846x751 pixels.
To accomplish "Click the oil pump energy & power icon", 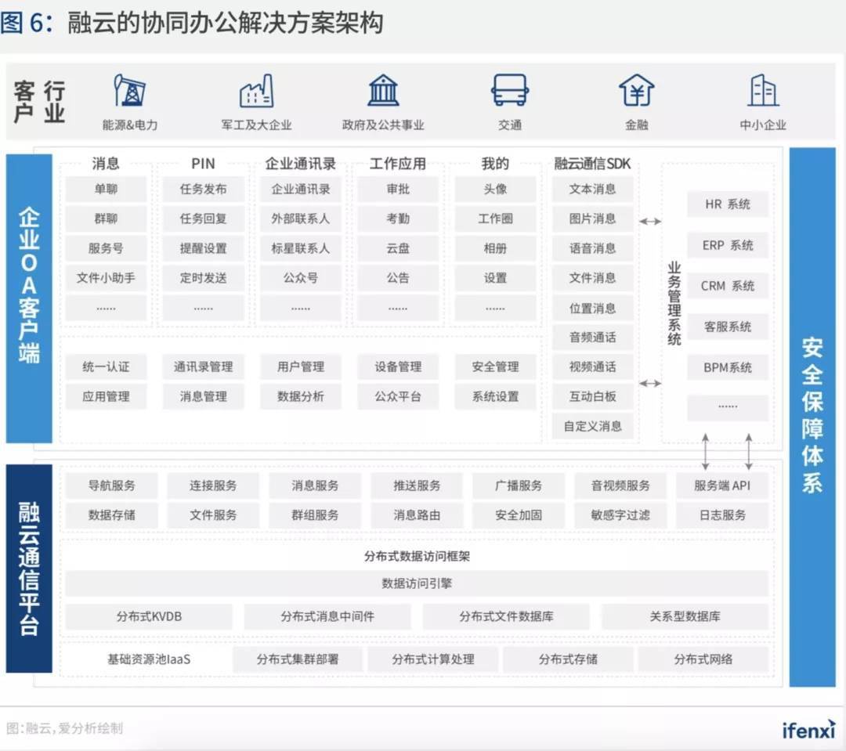I will pyautogui.click(x=129, y=90).
